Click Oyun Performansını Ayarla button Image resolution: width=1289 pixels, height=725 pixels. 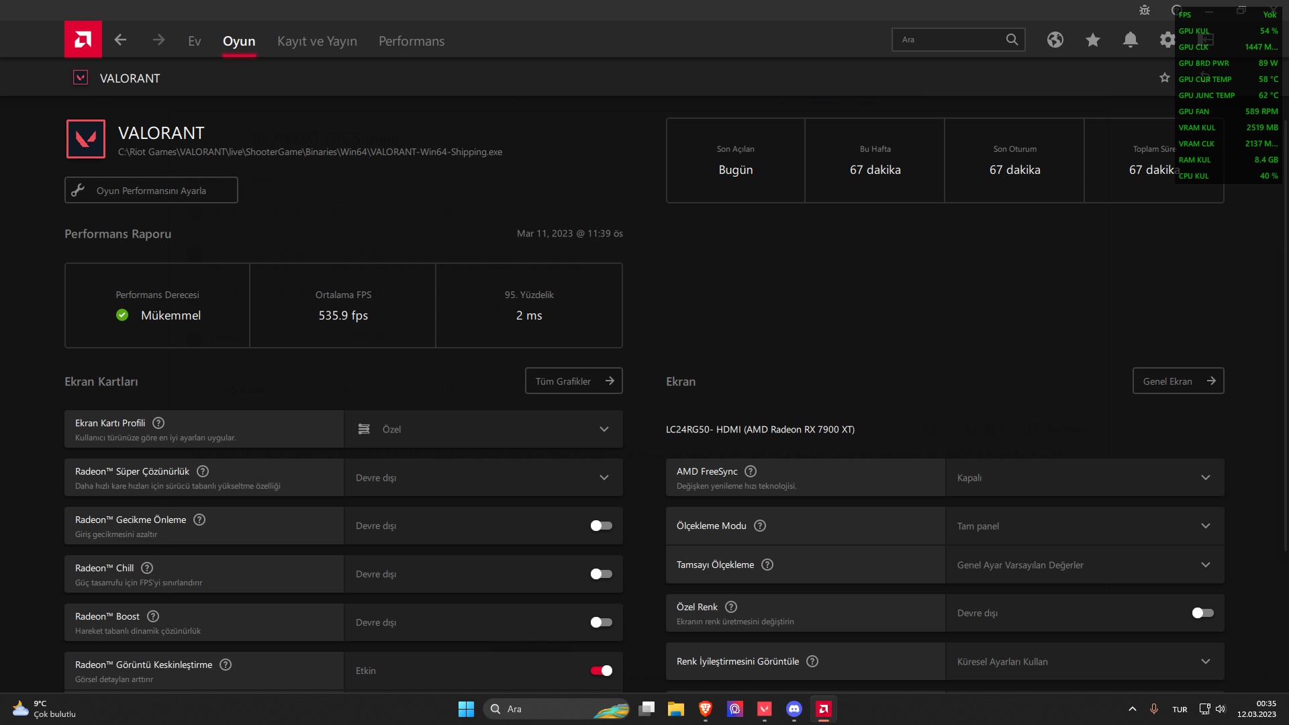coord(151,190)
